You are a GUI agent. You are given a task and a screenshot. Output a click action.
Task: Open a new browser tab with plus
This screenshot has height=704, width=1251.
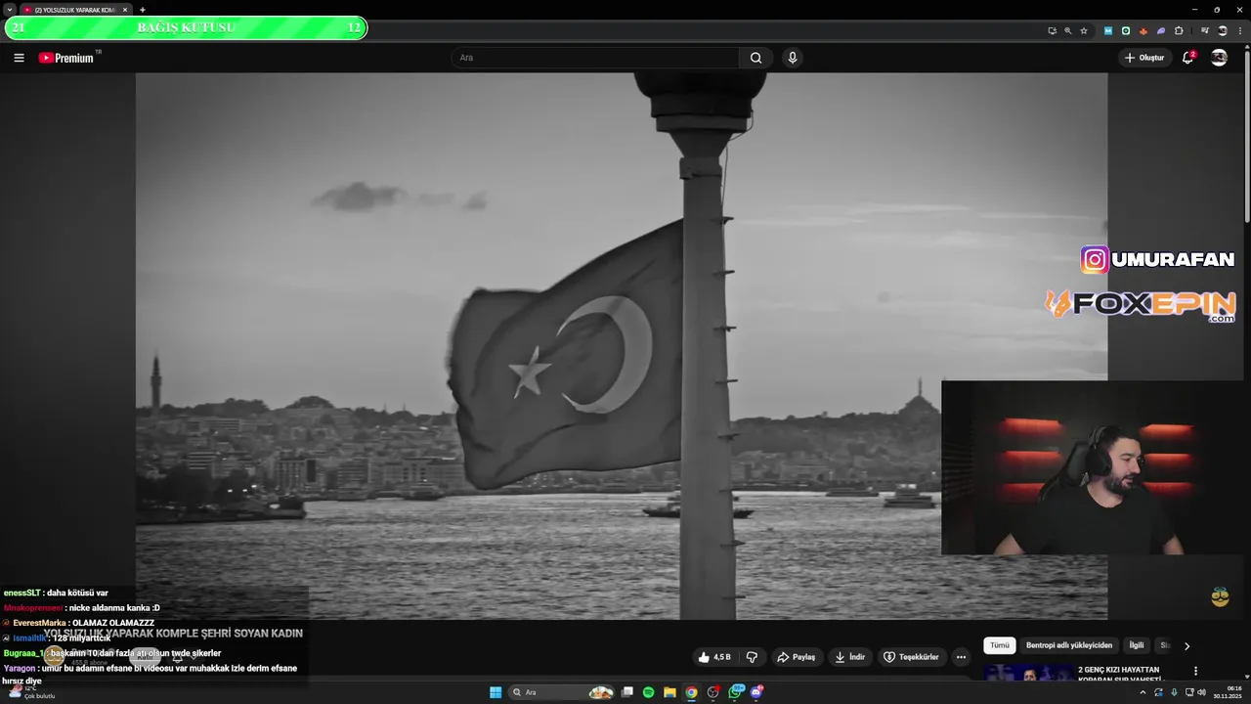click(x=143, y=10)
